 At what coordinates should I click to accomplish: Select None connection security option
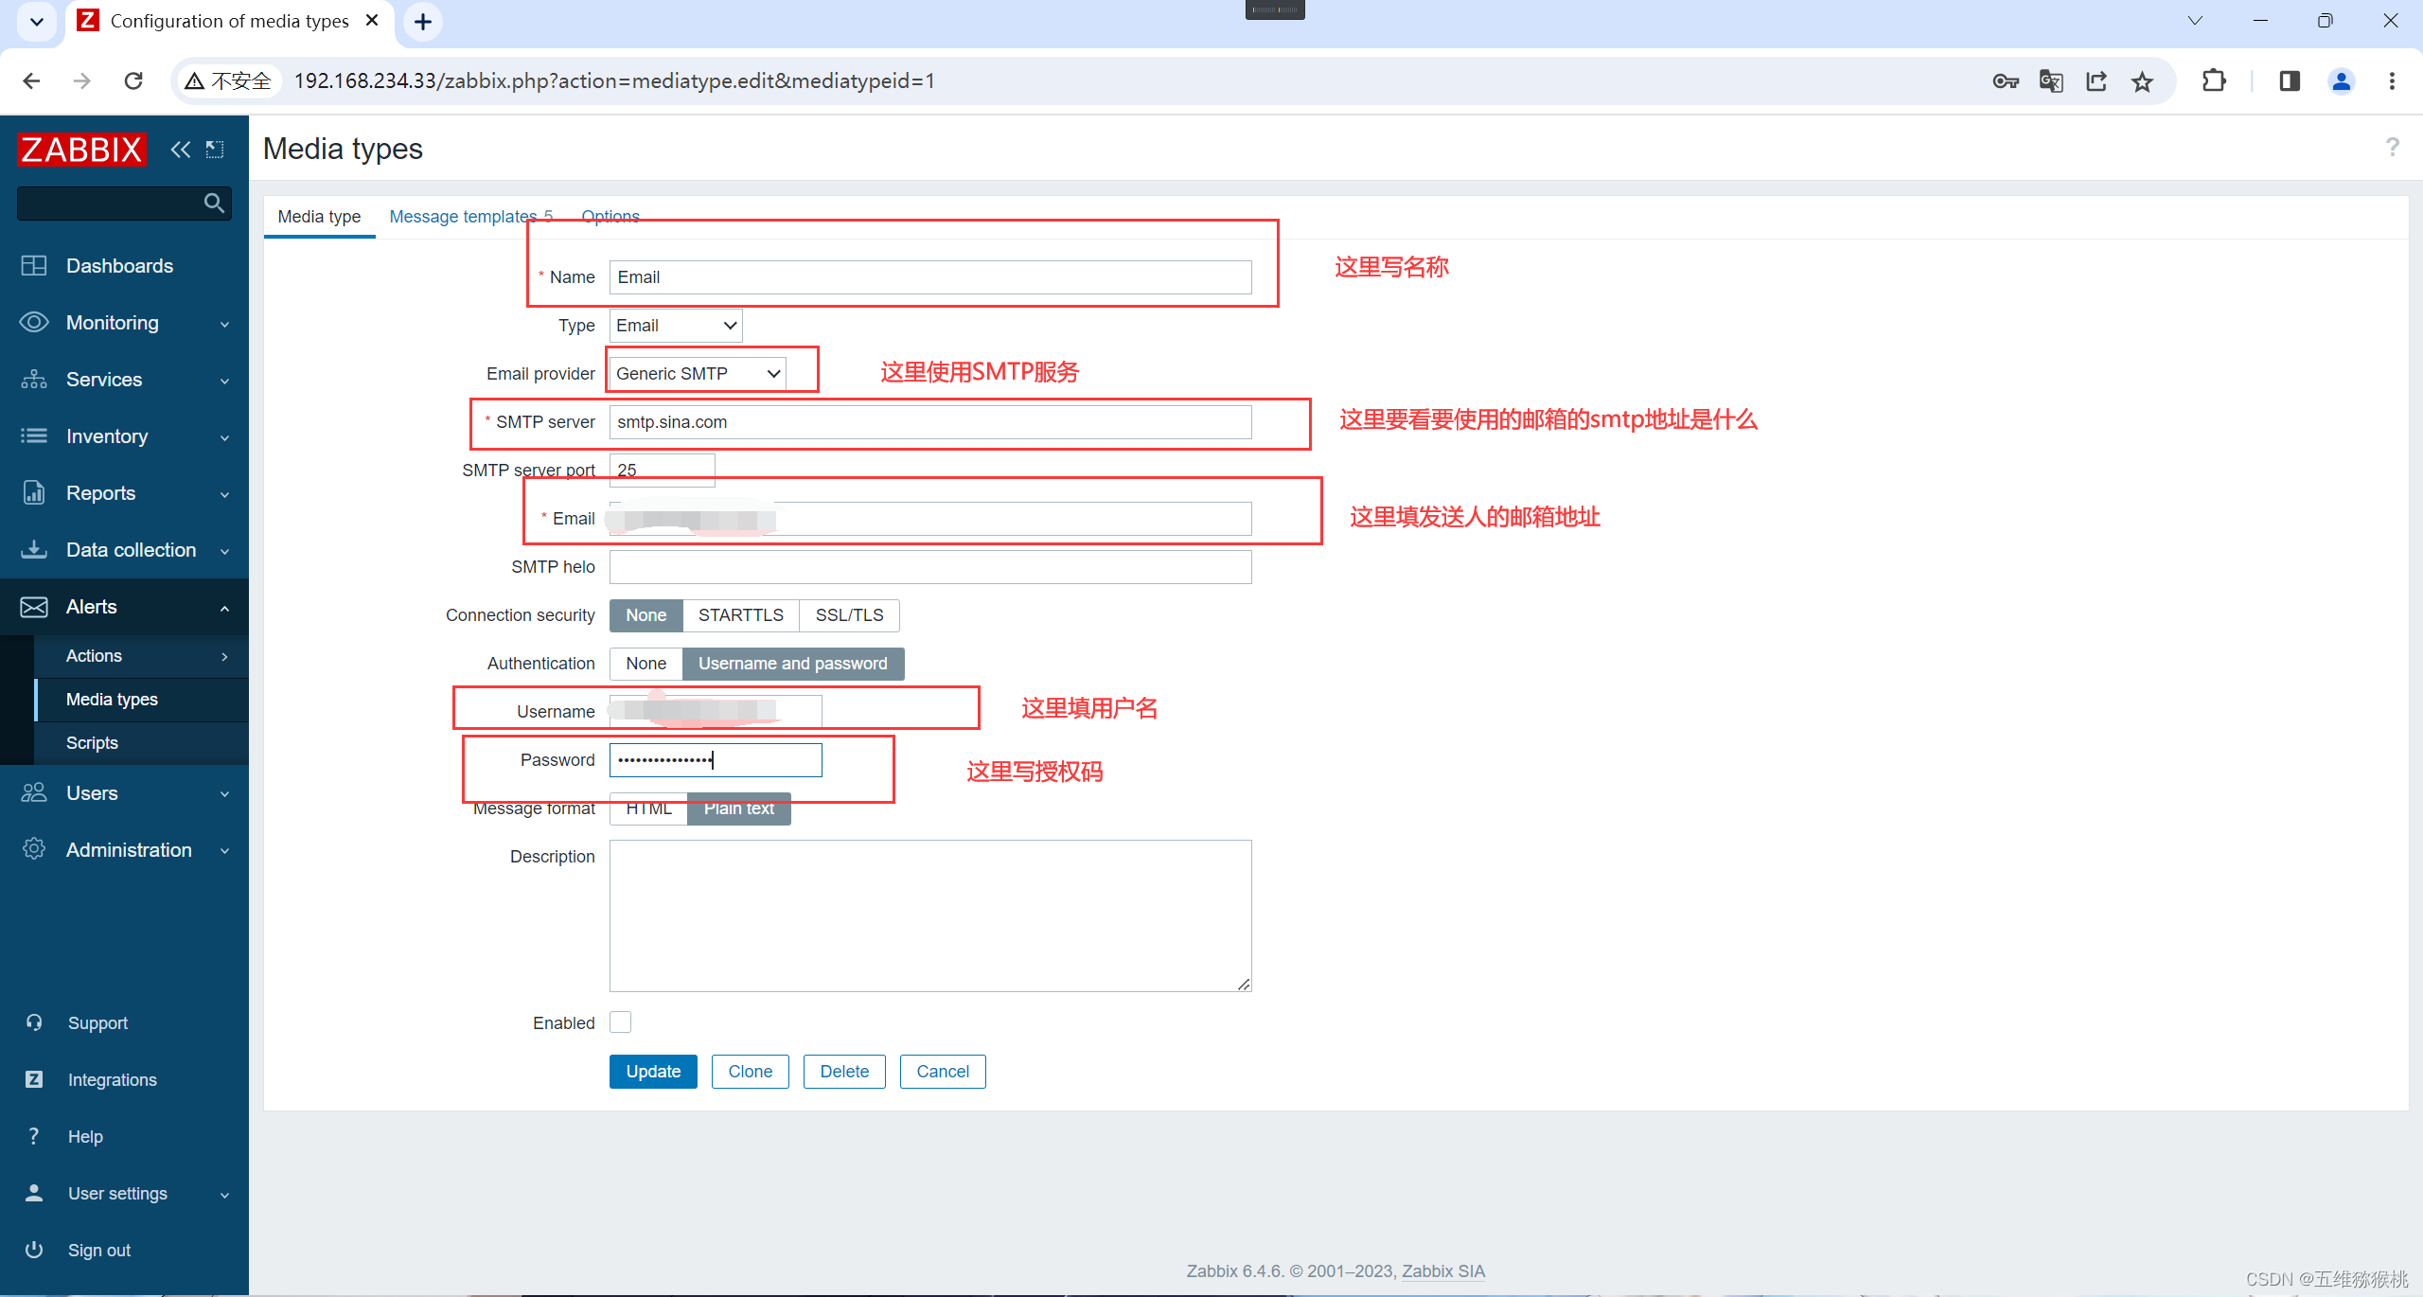(x=646, y=614)
